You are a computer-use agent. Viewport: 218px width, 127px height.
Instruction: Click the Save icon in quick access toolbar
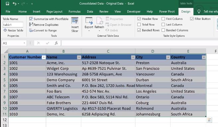click(x=7, y=4)
